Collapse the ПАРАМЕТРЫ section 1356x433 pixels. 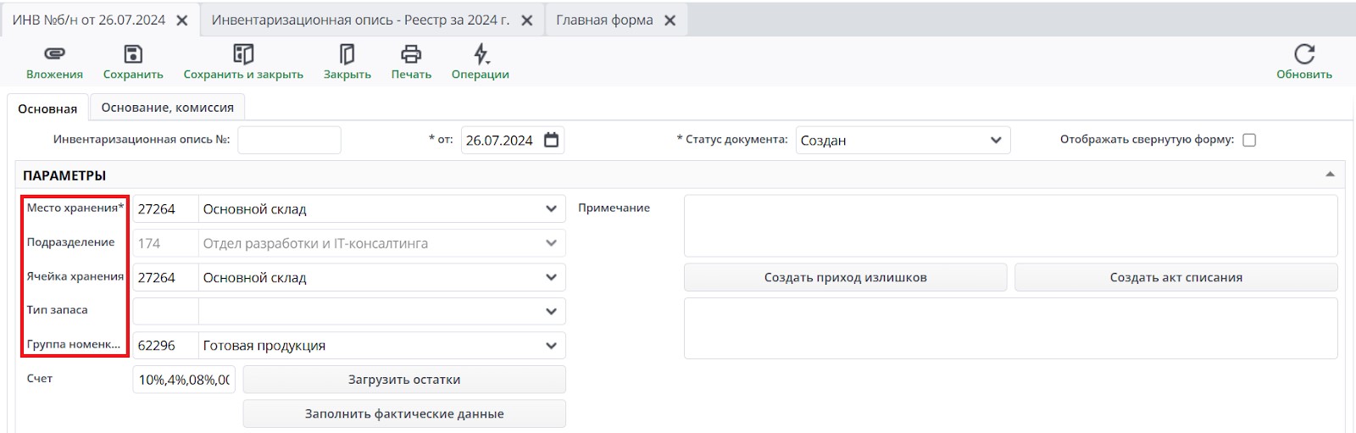pos(1330,175)
